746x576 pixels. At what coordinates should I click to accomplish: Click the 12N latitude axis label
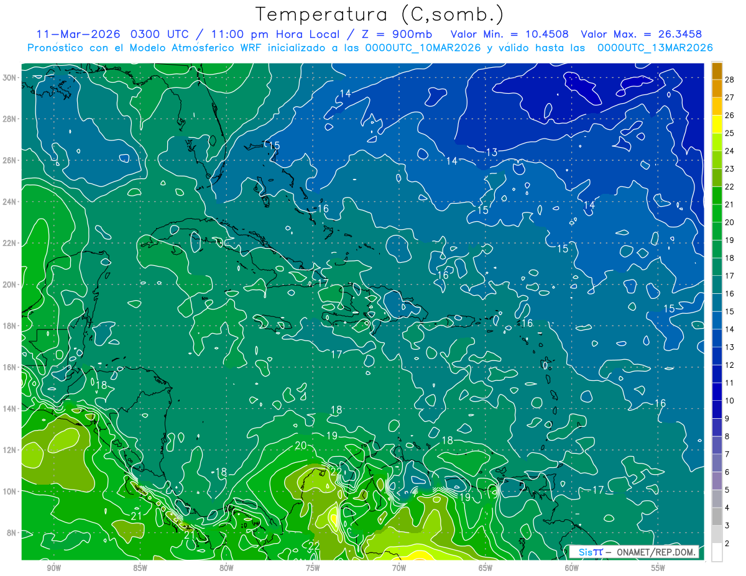(x=10, y=449)
